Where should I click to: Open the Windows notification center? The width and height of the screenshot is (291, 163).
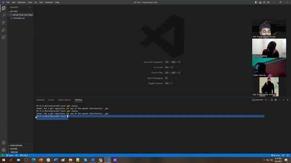(x=286, y=160)
